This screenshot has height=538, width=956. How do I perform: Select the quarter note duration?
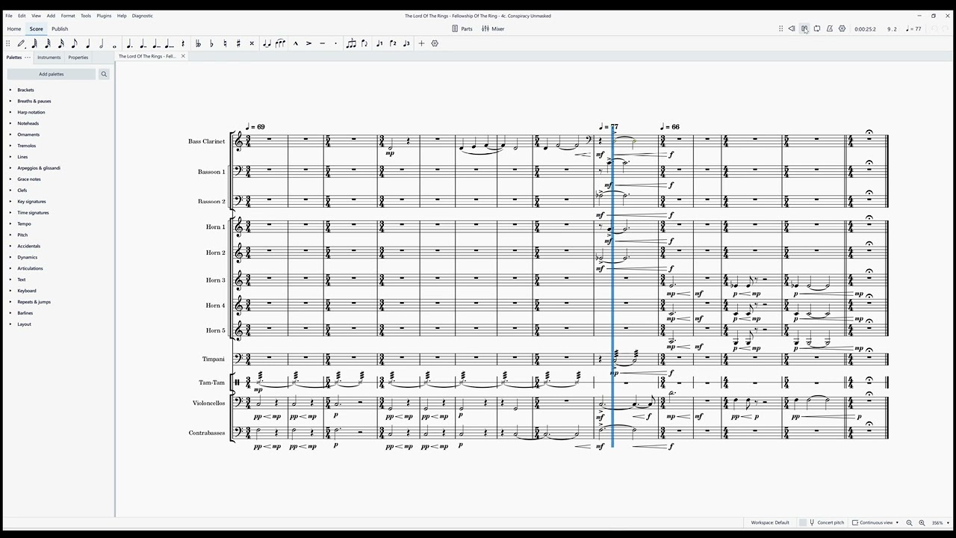[88, 43]
